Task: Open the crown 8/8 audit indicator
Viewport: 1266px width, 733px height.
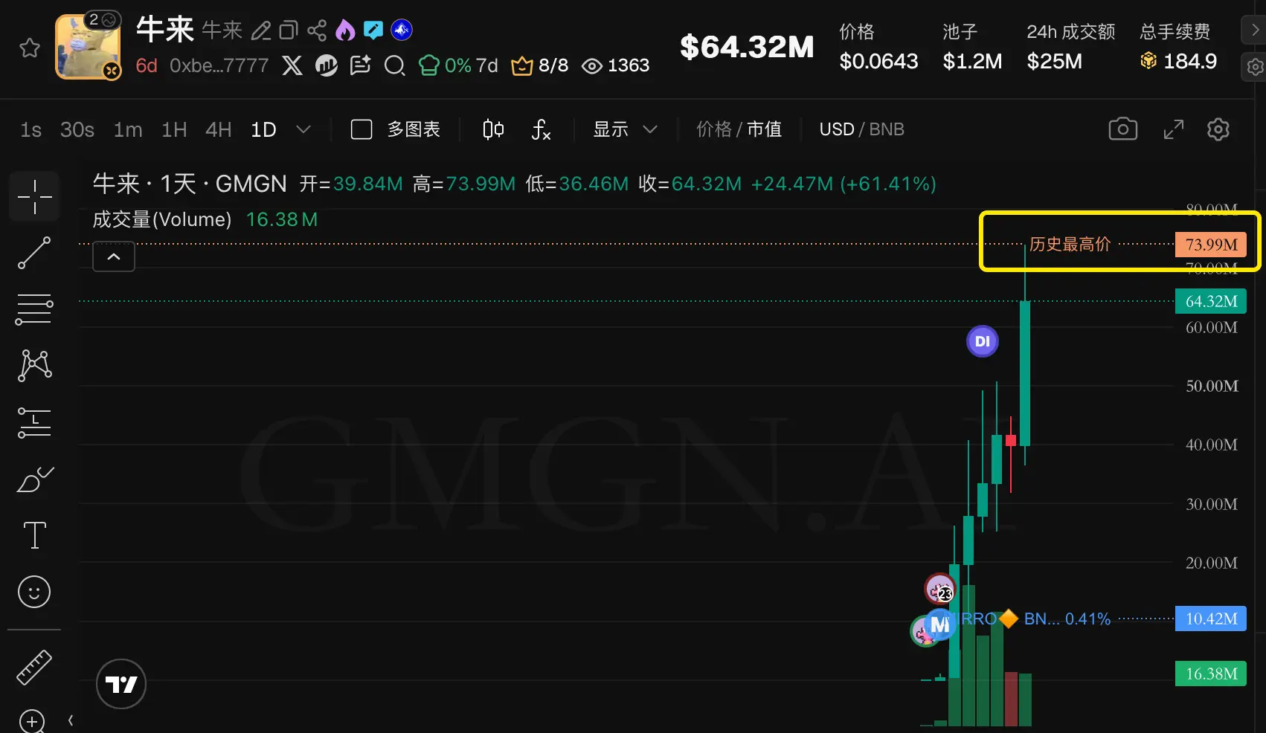Action: (540, 65)
